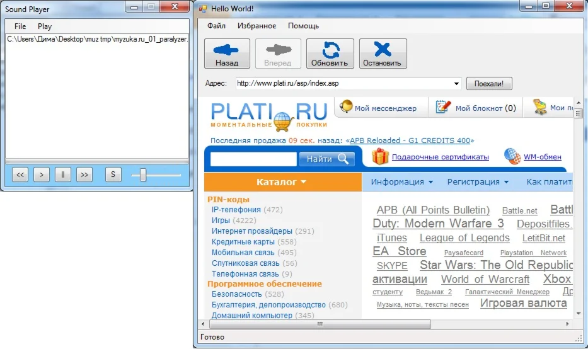This screenshot has height=349, width=588.
Task: Open the WM-обмен link
Action: point(542,157)
